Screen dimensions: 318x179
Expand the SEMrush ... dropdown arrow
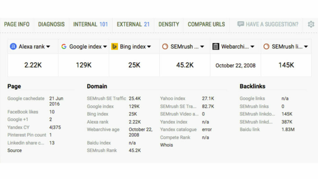[202, 47]
